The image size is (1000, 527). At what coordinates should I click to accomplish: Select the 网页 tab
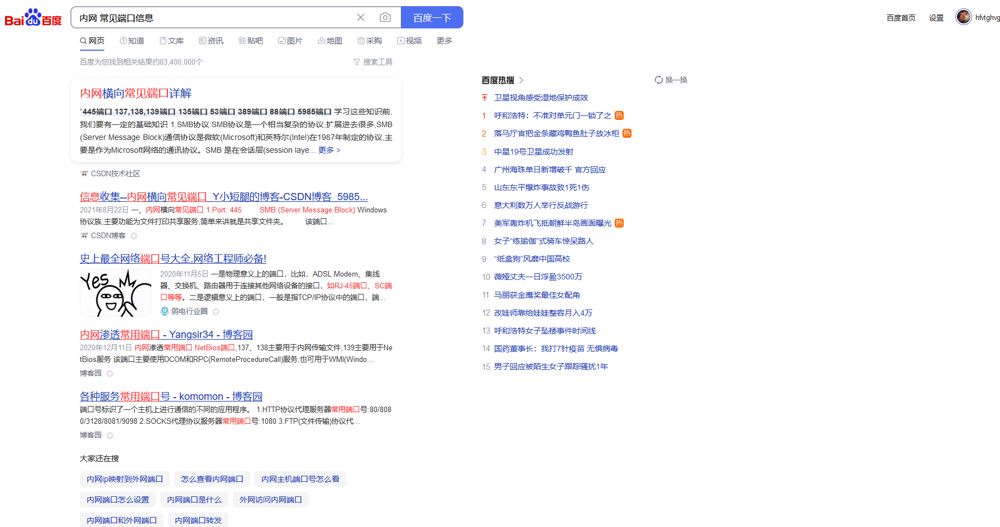pos(92,41)
